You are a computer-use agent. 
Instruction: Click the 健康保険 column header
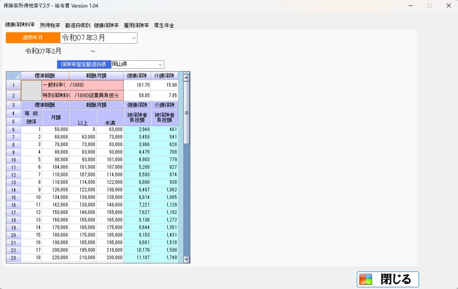(137, 76)
